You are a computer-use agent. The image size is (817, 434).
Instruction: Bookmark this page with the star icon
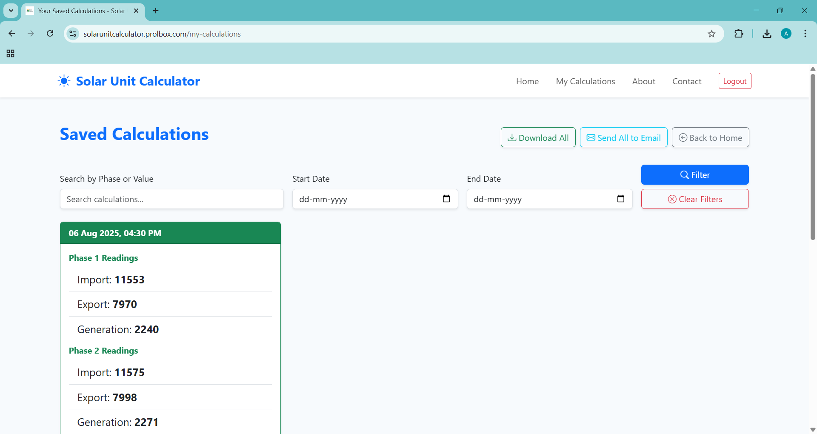click(x=711, y=34)
